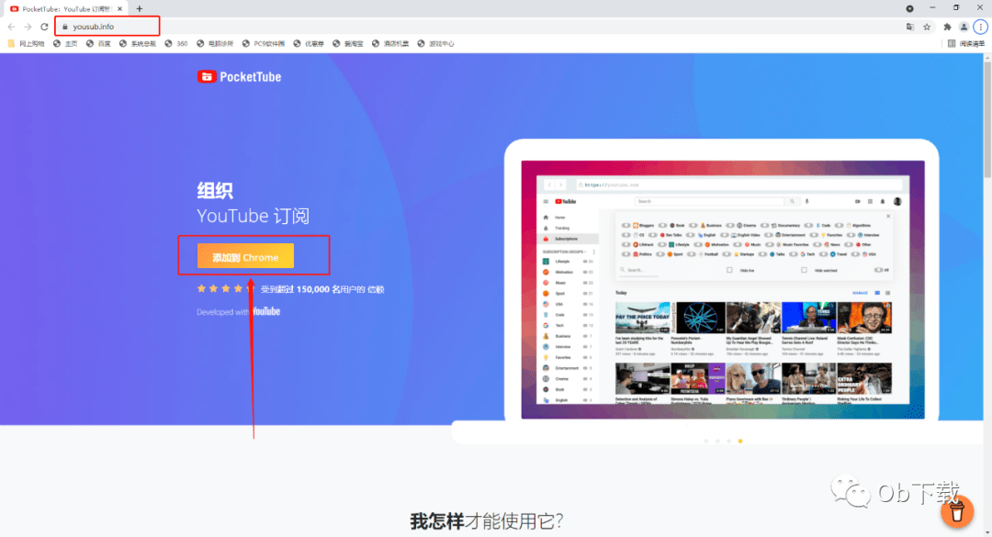Image resolution: width=992 pixels, height=537 pixels.
Task: Open the PC9软件园 bookmark
Action: pyautogui.click(x=264, y=44)
